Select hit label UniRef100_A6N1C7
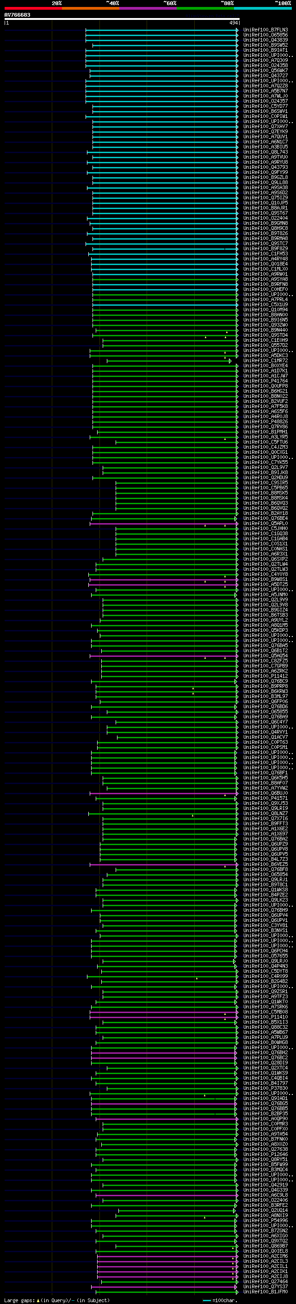The height and width of the screenshot is (1304, 296). [x=265, y=142]
